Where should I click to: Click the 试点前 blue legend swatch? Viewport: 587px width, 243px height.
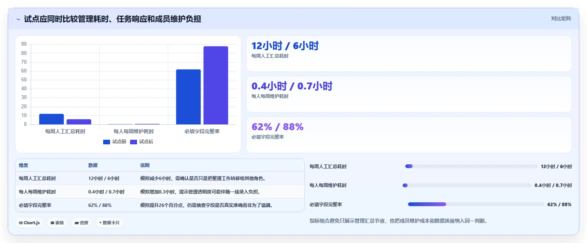(x=107, y=142)
